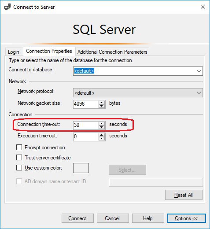Click the 'Execution time-out:' label

pyautogui.click(x=37, y=136)
